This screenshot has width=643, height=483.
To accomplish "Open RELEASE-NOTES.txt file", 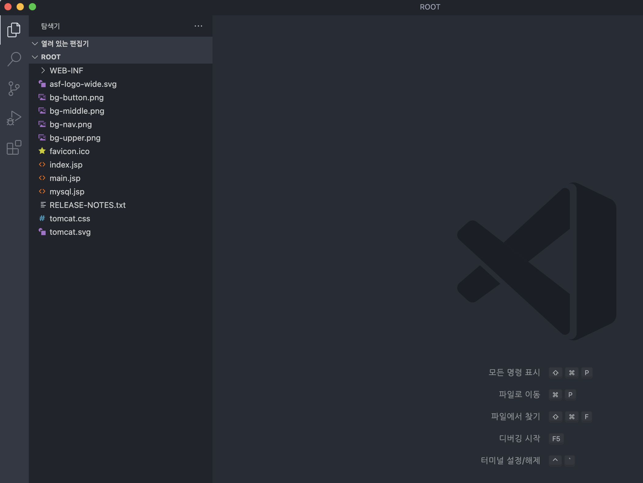I will click(x=88, y=205).
